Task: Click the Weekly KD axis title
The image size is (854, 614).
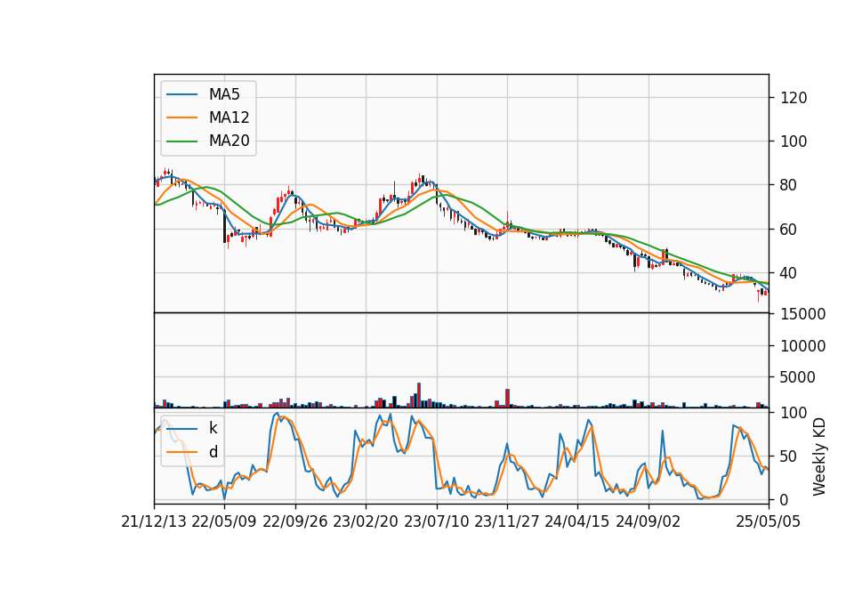Action: tap(819, 457)
